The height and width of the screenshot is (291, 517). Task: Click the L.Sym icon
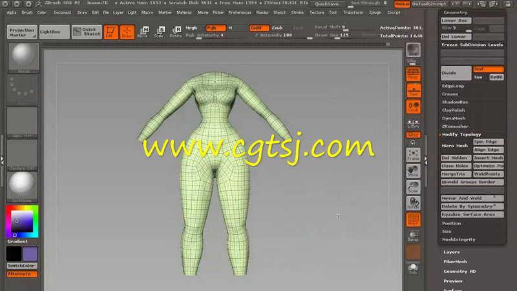tap(413, 124)
